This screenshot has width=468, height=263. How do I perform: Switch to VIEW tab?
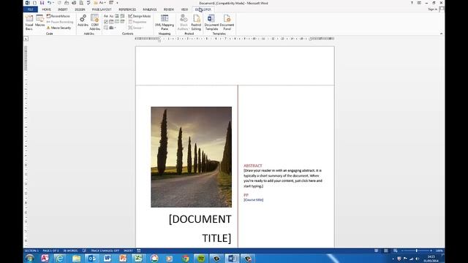tap(184, 9)
